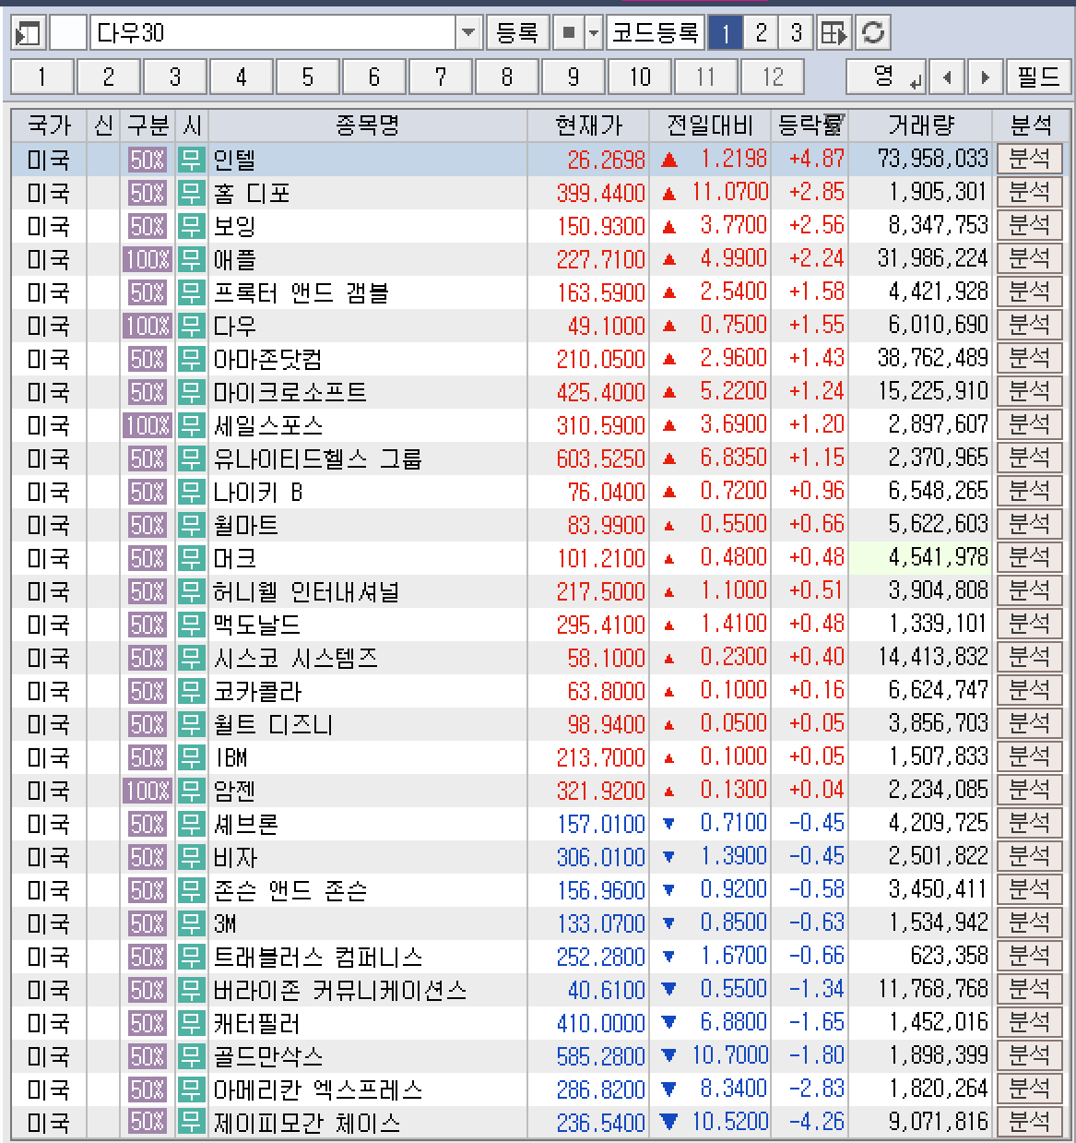Switch to tab 4 in numbered row
The height and width of the screenshot is (1143, 1076).
tap(242, 77)
